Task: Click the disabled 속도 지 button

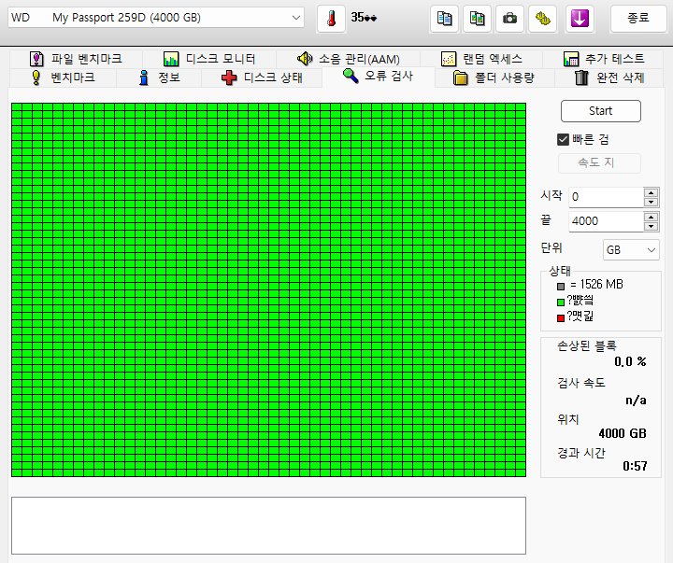Action: pyautogui.click(x=599, y=163)
